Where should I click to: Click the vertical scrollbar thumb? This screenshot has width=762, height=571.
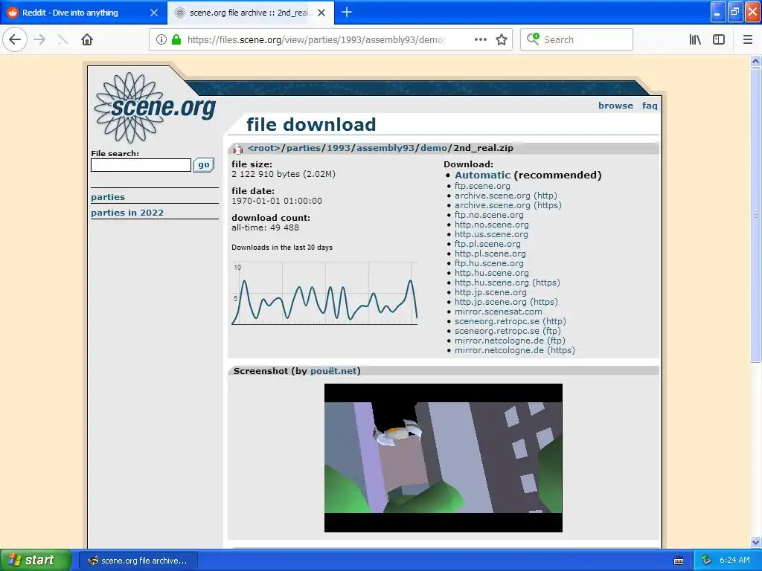[x=755, y=215]
